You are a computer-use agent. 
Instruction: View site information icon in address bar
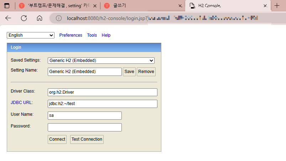coord(59,18)
